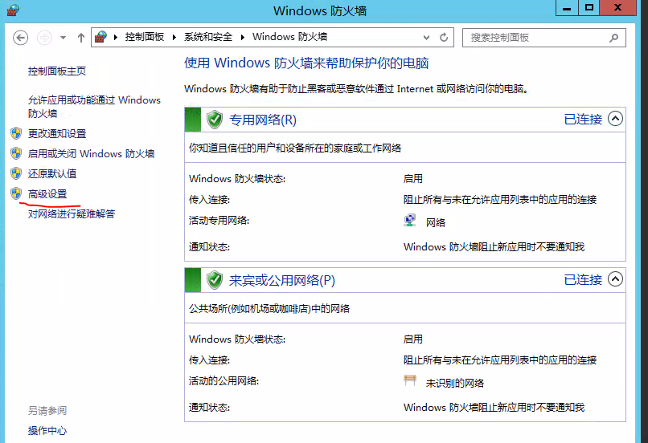The image size is (648, 443).
Task: Select Windows 防火墙 breadcrumb segment
Action: 289,37
